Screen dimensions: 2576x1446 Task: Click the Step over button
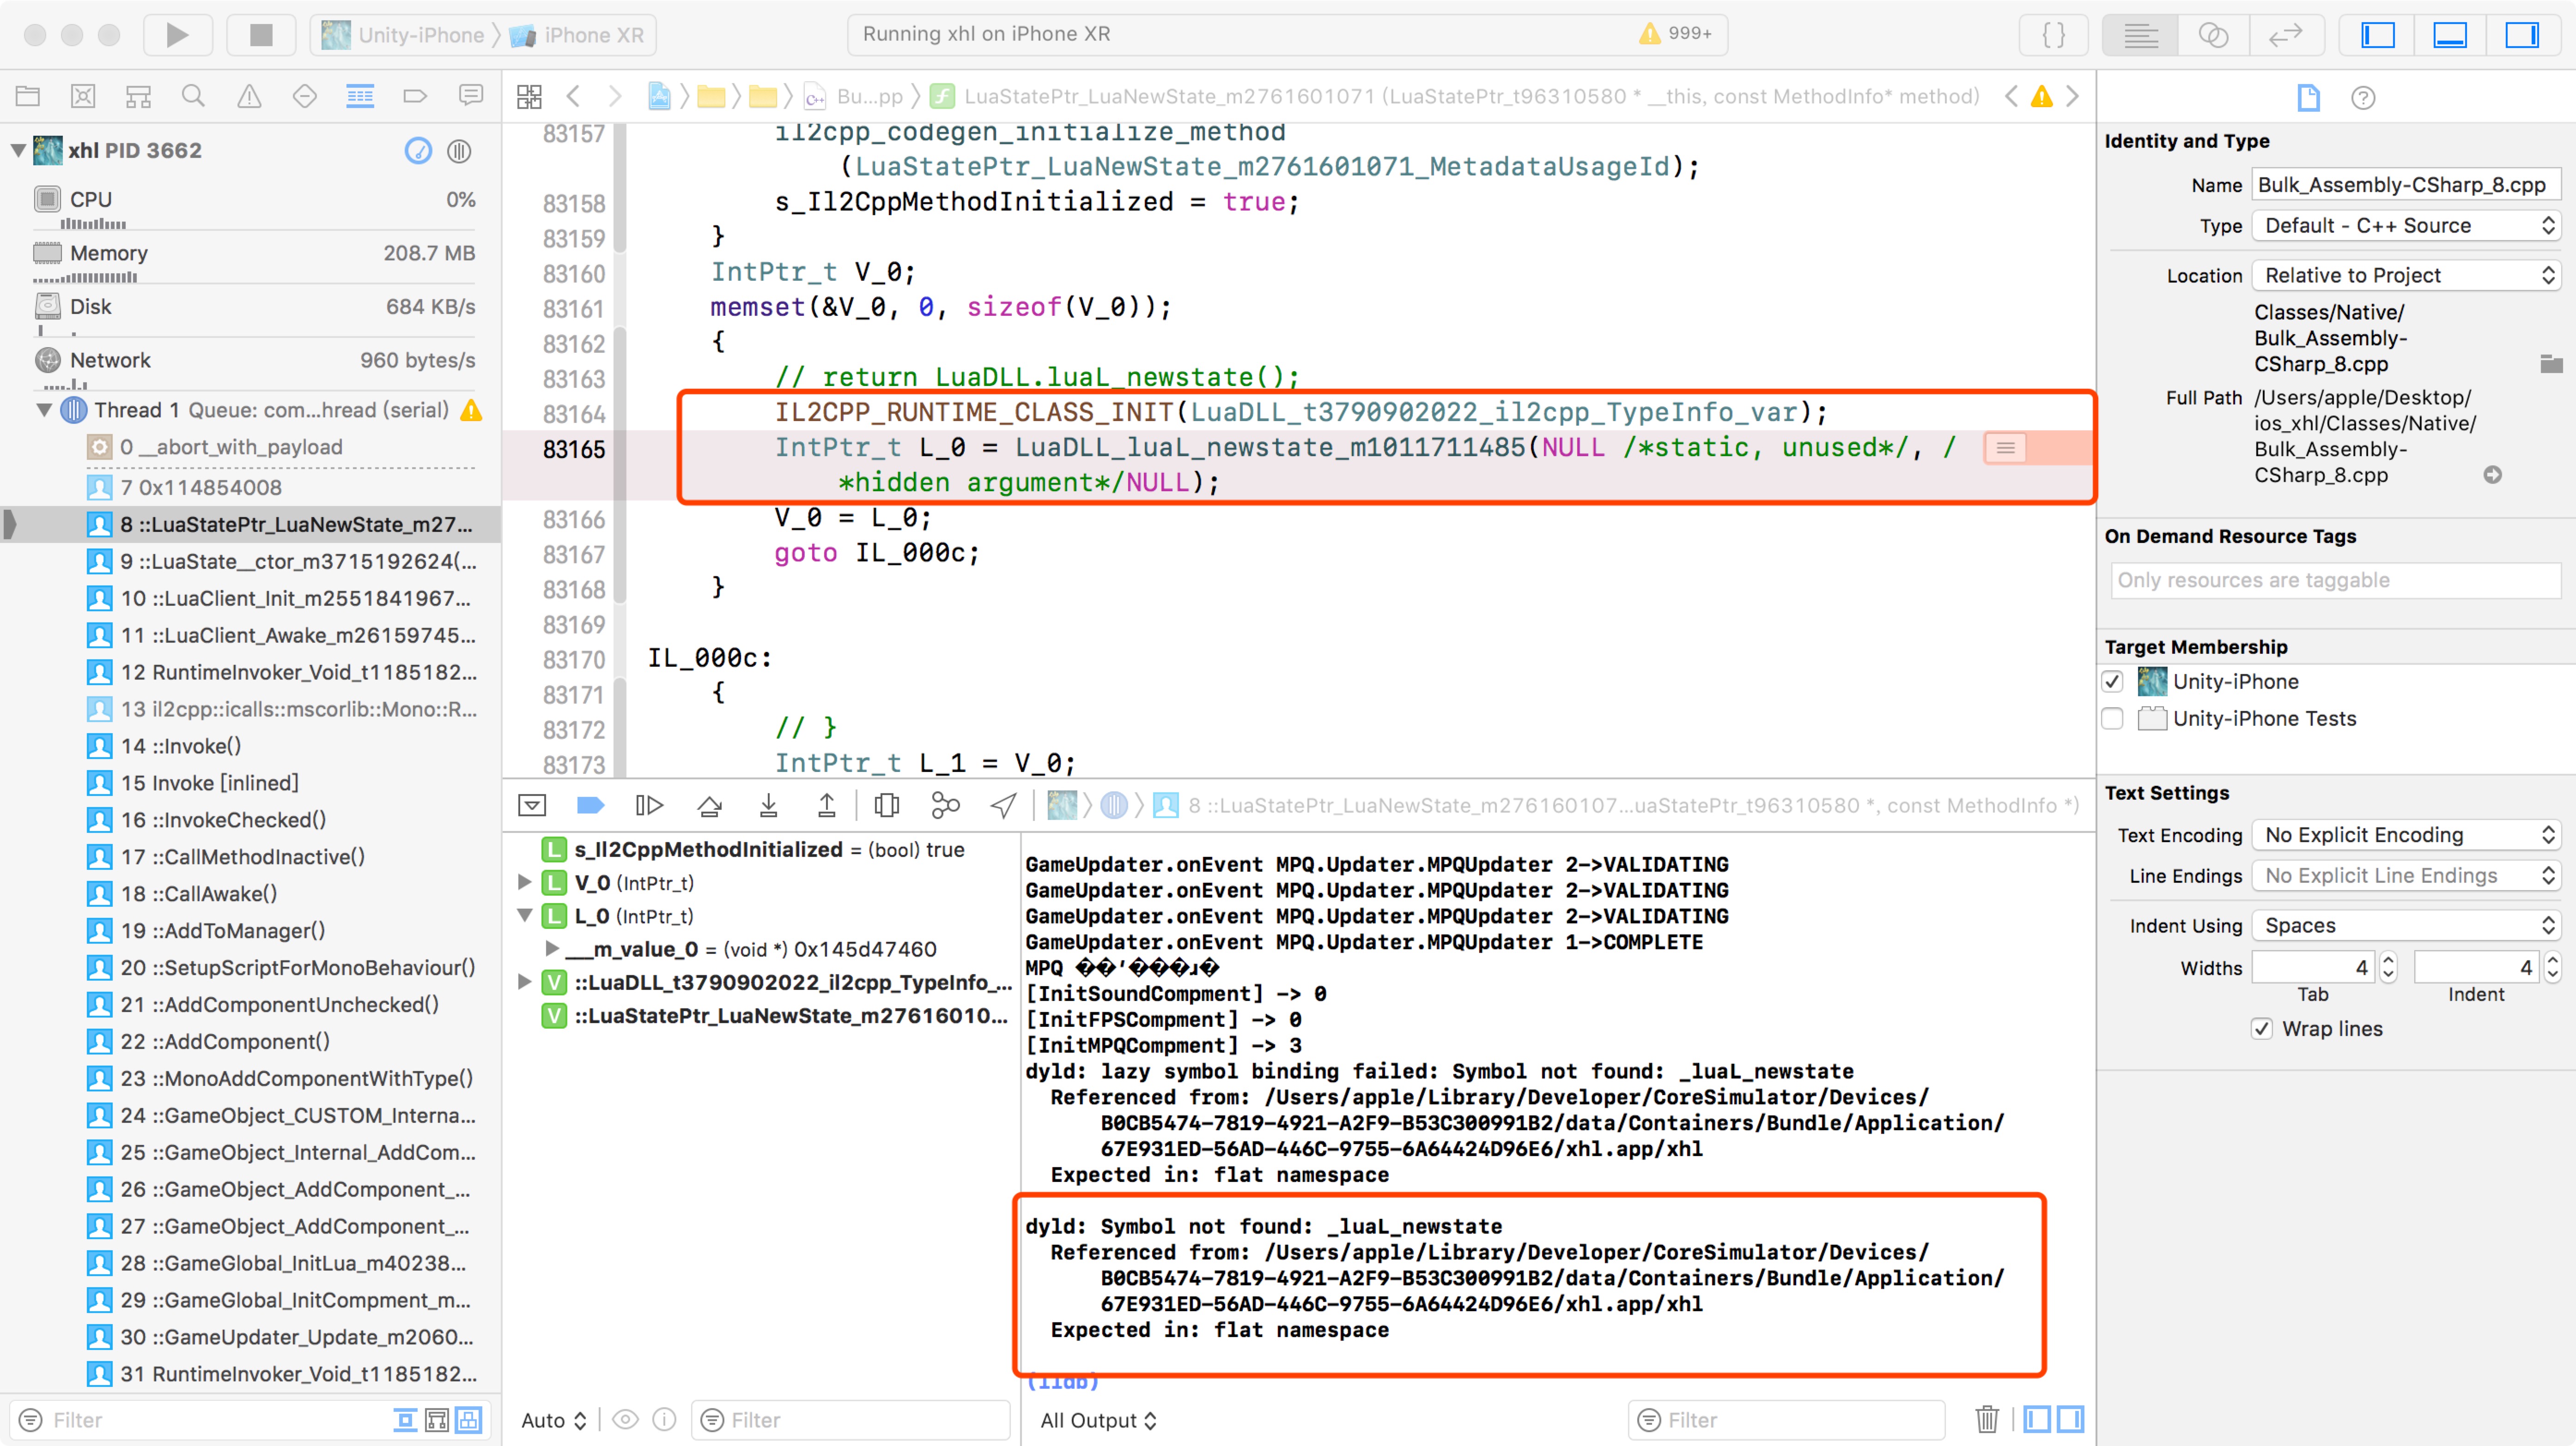point(710,806)
